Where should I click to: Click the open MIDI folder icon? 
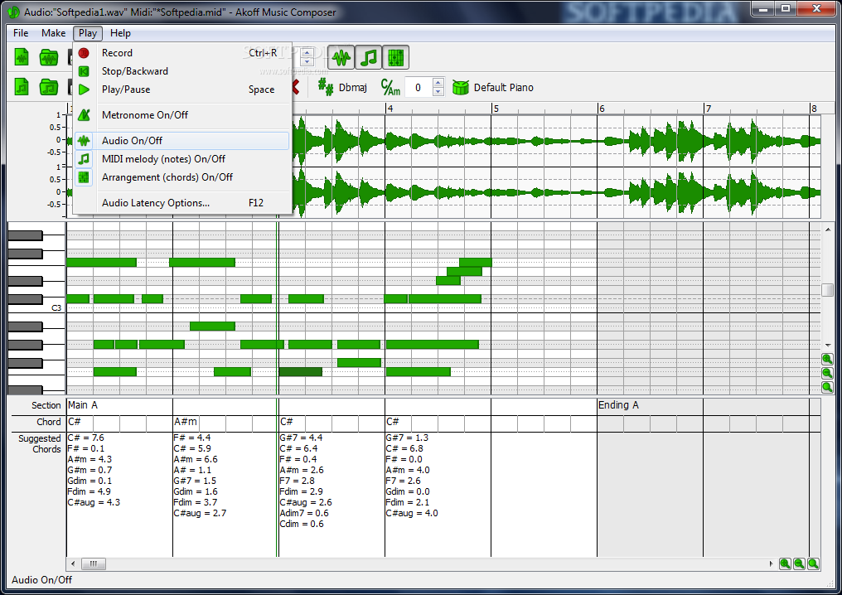[x=49, y=86]
